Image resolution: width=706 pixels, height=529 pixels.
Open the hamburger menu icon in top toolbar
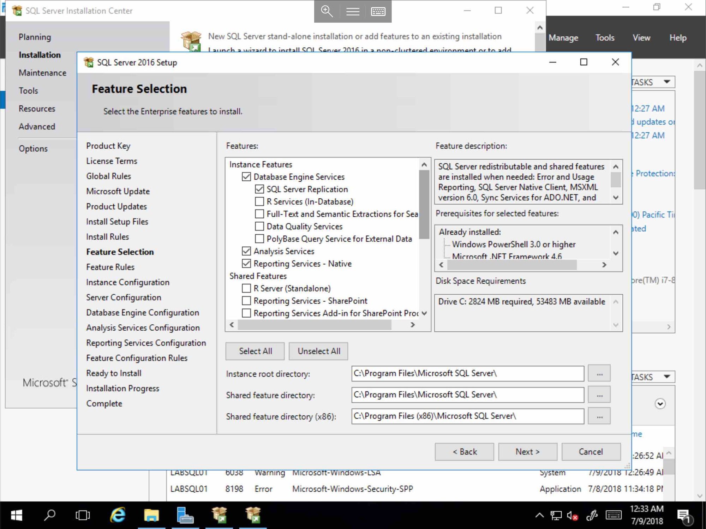click(353, 12)
